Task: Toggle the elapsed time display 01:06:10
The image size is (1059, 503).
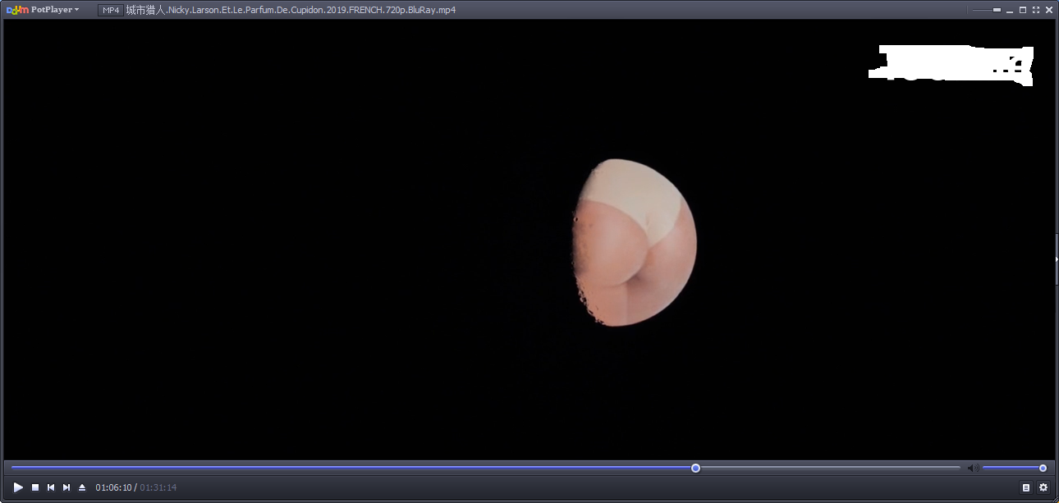Action: pyautogui.click(x=113, y=487)
